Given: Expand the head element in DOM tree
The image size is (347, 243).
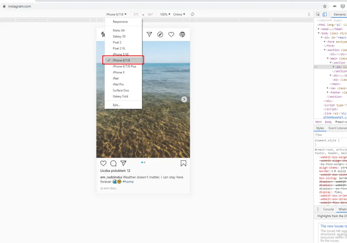Looking at the screenshot, I should tap(319, 29).
